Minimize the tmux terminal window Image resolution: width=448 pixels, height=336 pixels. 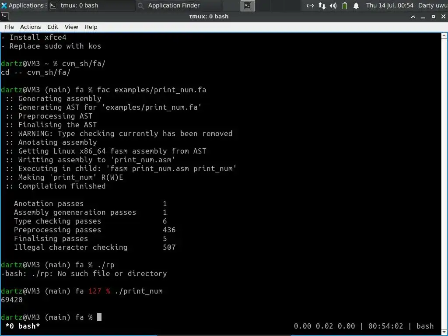pyautogui.click(x=423, y=17)
